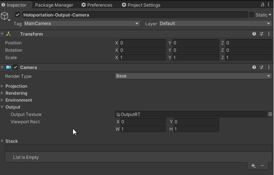Click Position Z field
274x175 pixels.
click(x=248, y=43)
